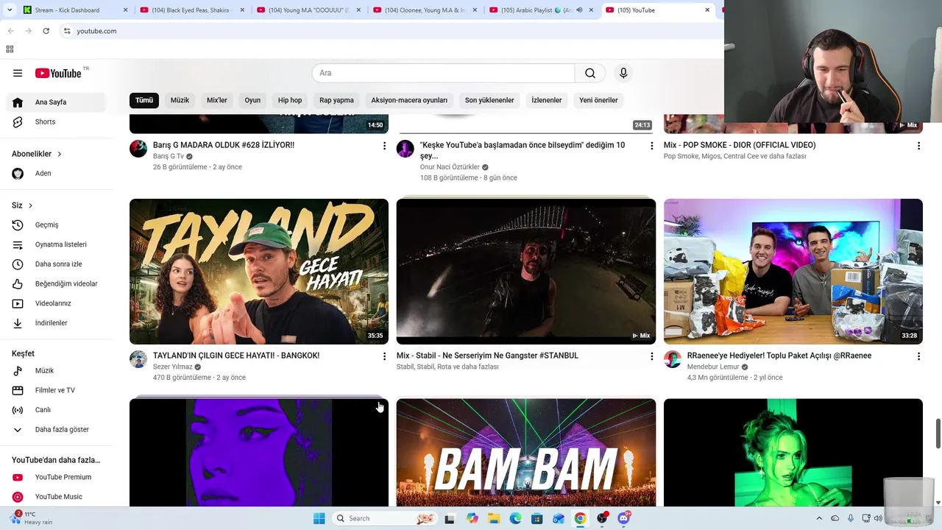Open options for Stabil mix
The height and width of the screenshot is (530, 942).
[651, 356]
